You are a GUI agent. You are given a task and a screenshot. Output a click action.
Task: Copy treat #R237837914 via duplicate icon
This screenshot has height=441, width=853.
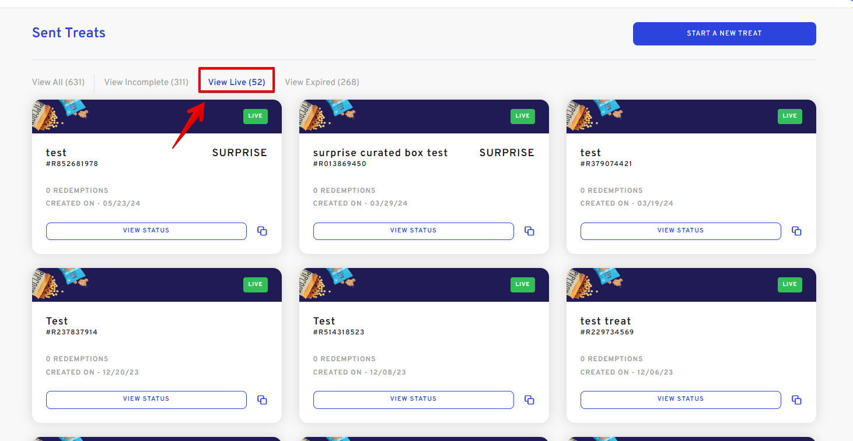pos(262,400)
